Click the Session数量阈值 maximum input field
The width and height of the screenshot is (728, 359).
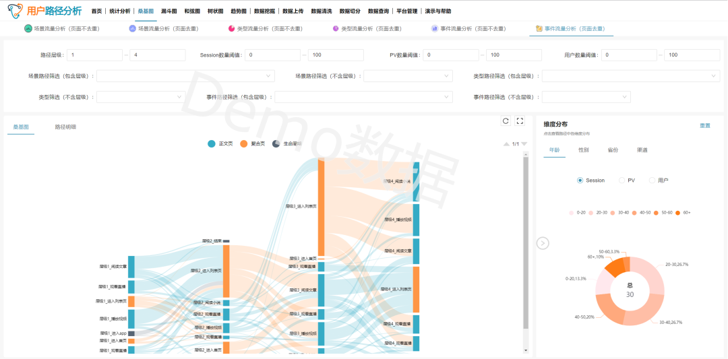336,55
